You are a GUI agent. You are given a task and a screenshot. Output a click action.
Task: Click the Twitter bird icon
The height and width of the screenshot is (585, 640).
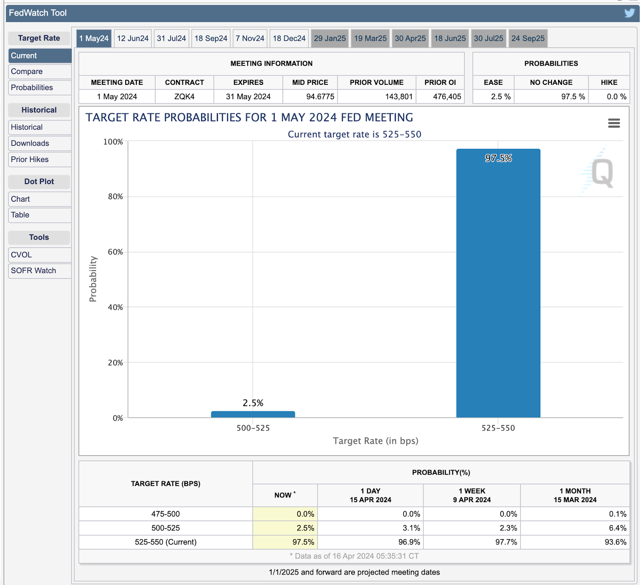[629, 13]
